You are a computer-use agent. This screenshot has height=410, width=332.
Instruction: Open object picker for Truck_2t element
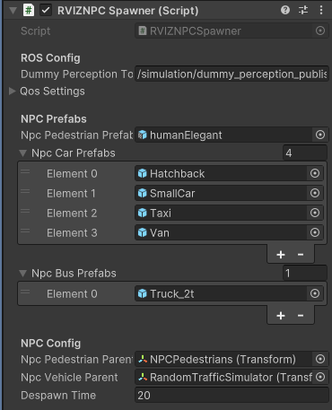click(x=315, y=293)
